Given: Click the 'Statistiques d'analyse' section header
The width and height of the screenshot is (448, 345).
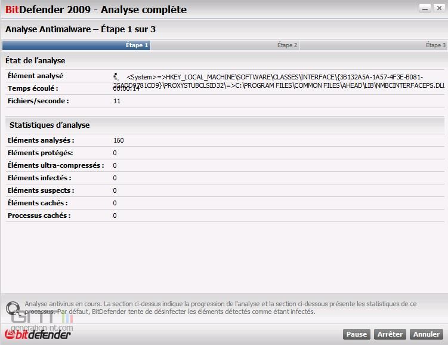Looking at the screenshot, I should (x=50, y=125).
